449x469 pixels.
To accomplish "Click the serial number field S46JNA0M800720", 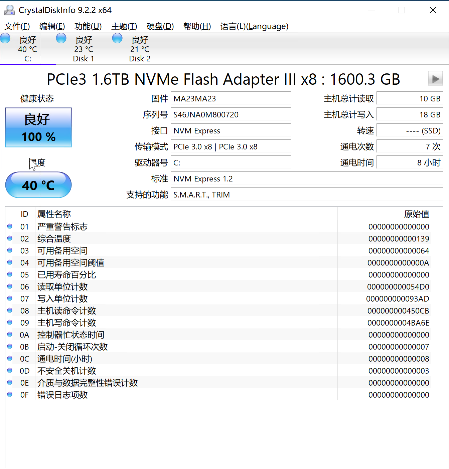I will tap(231, 115).
